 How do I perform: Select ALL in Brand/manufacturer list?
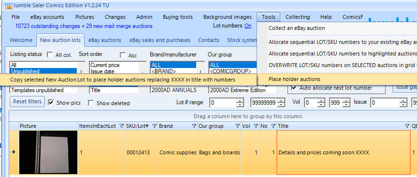[173, 65]
